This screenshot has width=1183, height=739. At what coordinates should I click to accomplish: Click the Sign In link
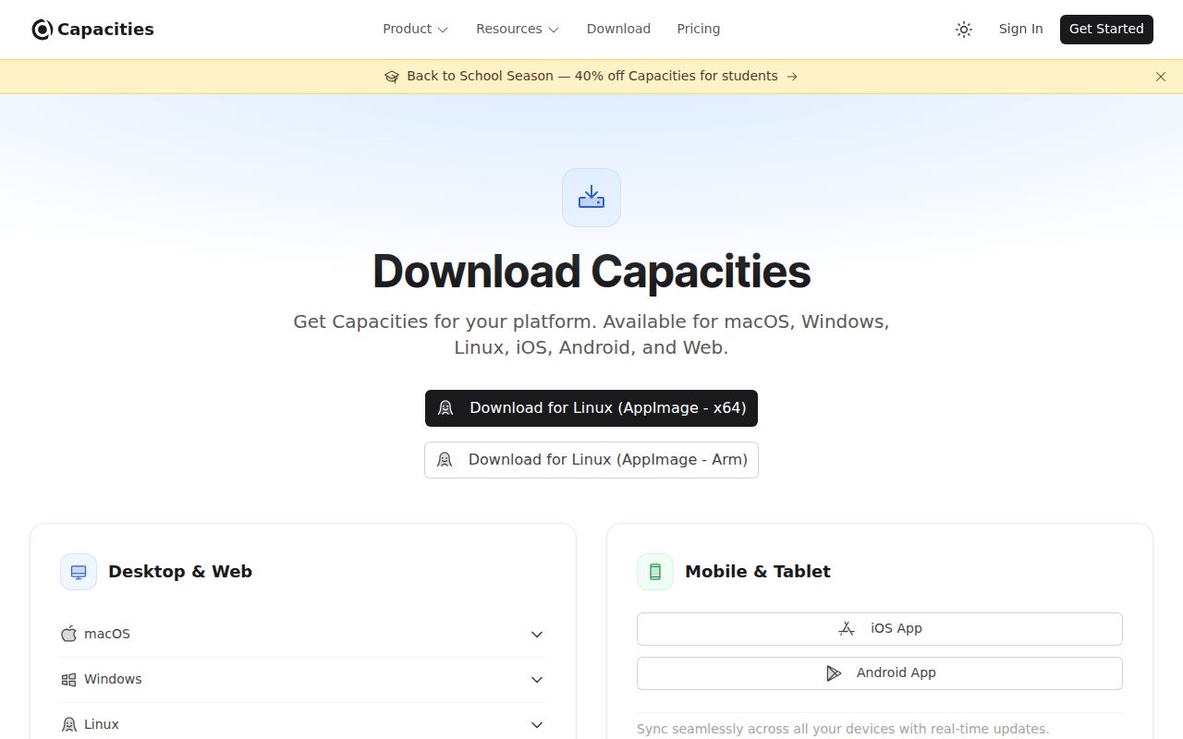tap(1020, 30)
